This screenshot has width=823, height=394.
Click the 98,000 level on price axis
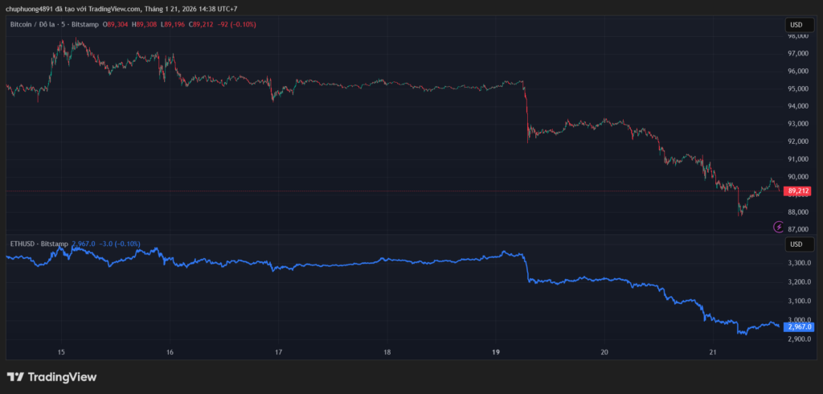[797, 36]
